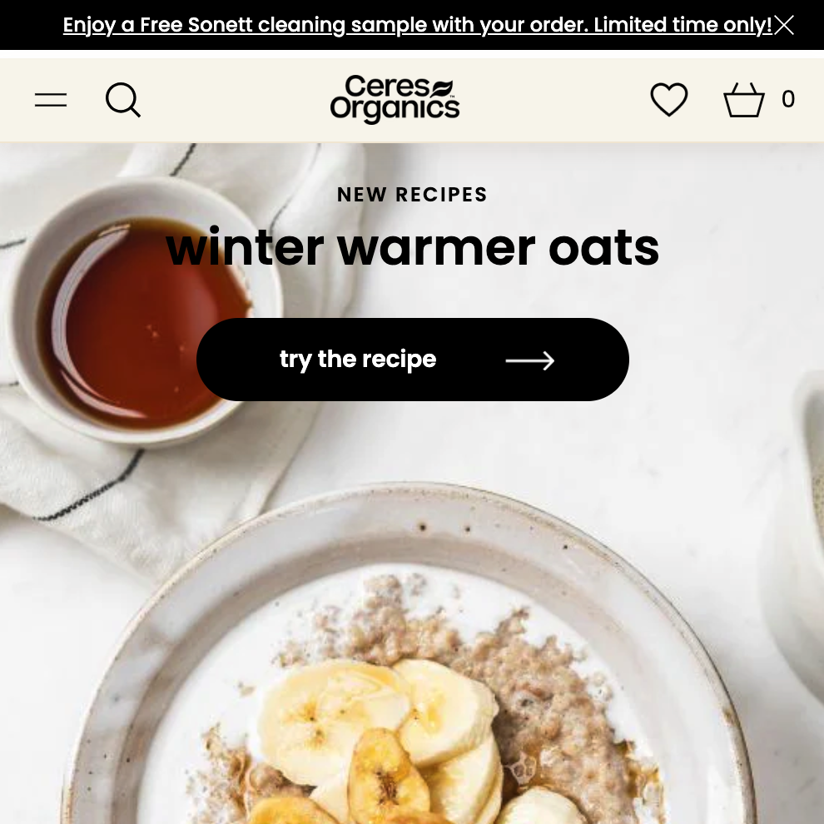Image resolution: width=824 pixels, height=824 pixels.
Task: Click the Ceres Organics logo
Action: click(x=395, y=99)
